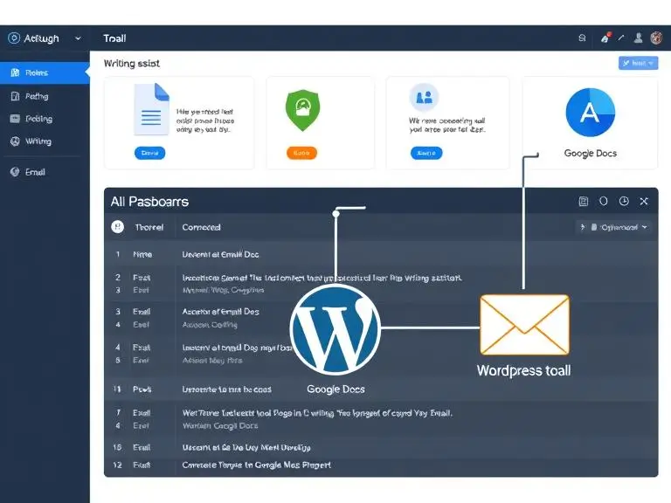Select row 1 ending in Emall Doc
671x503 pixels.
point(381,254)
